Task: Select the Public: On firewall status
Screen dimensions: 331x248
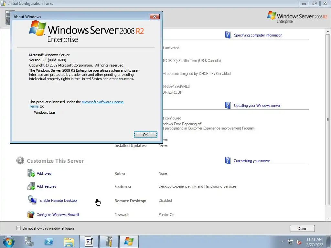Action: [x=166, y=215]
